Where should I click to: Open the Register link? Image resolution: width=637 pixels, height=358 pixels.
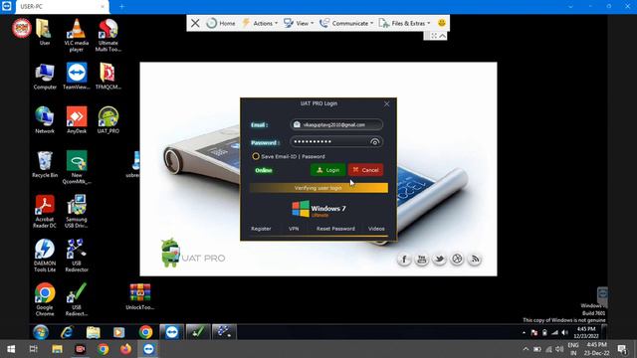click(x=261, y=229)
